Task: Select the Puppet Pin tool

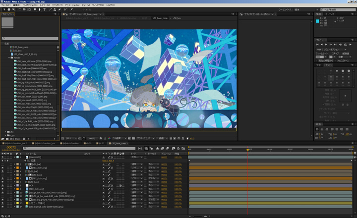Action: coord(71,9)
